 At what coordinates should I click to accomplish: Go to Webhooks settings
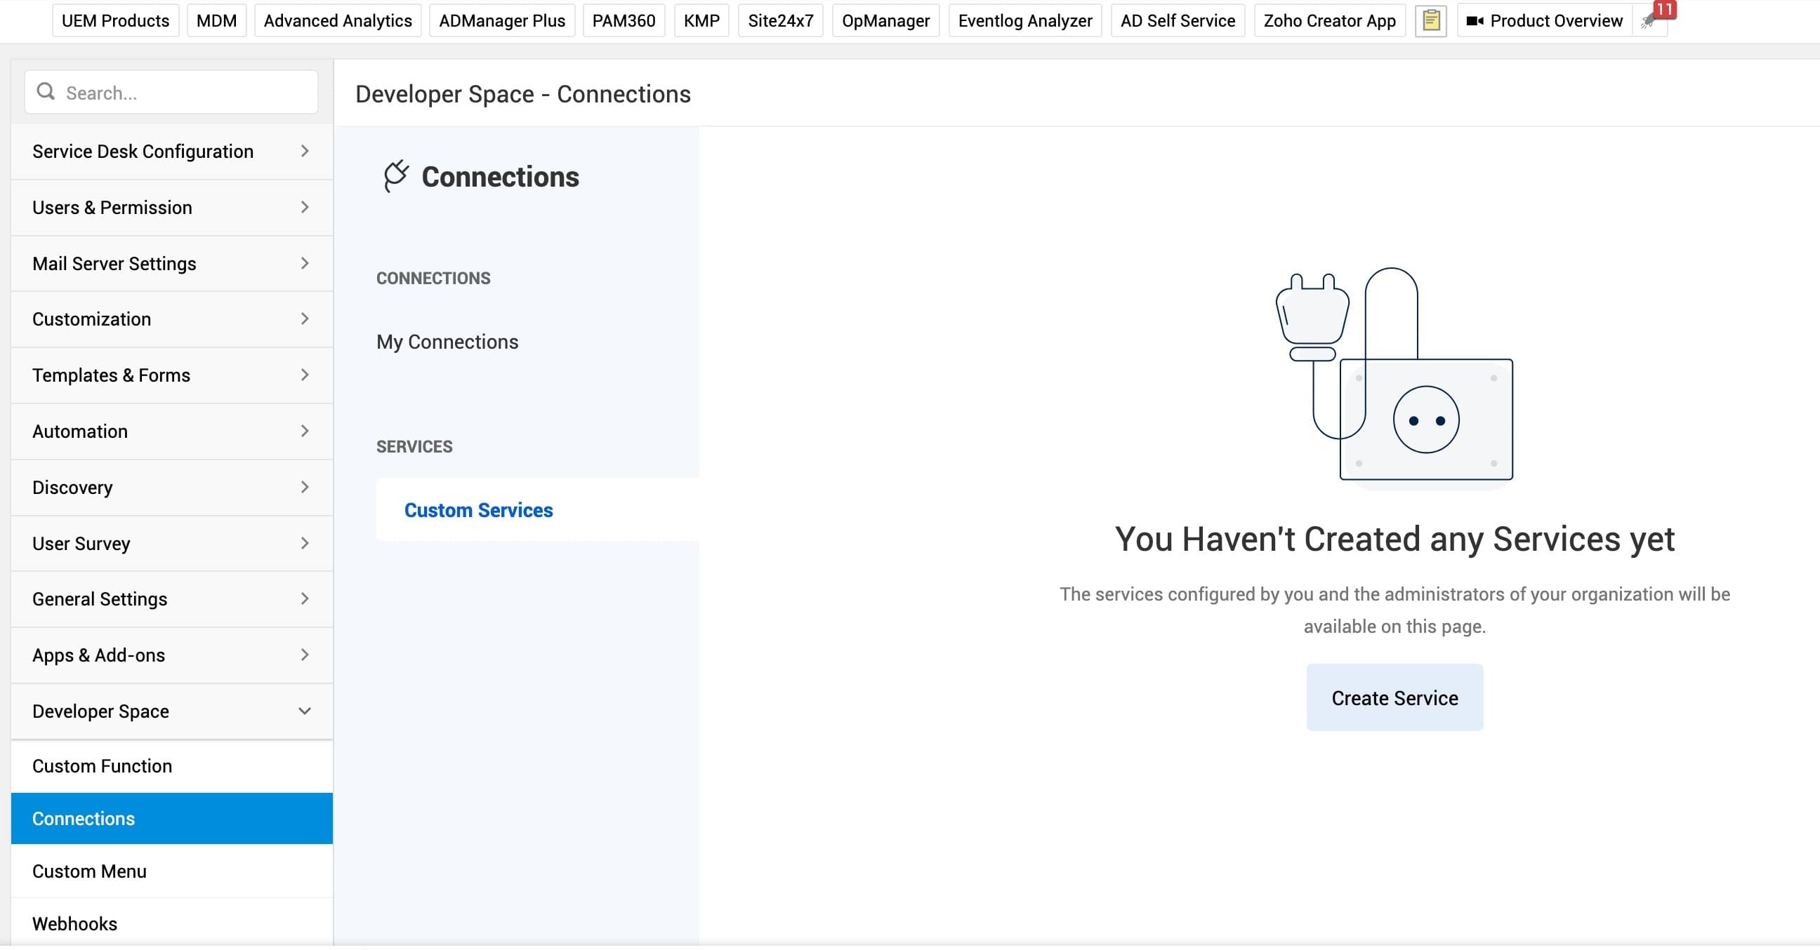tap(75, 923)
